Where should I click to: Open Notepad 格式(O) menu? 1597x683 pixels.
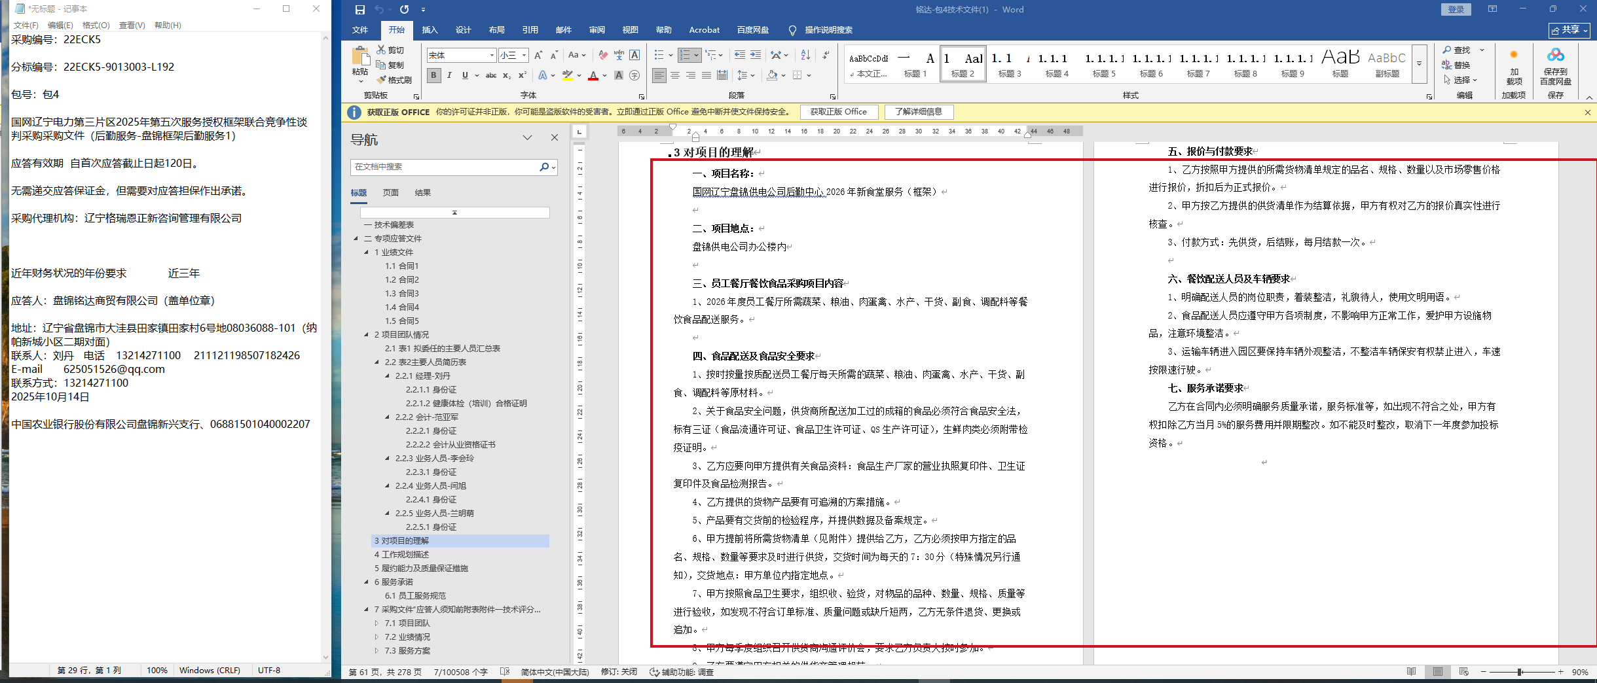96,26
